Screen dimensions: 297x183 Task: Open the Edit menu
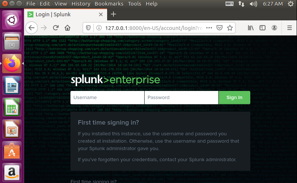[x=45, y=4]
